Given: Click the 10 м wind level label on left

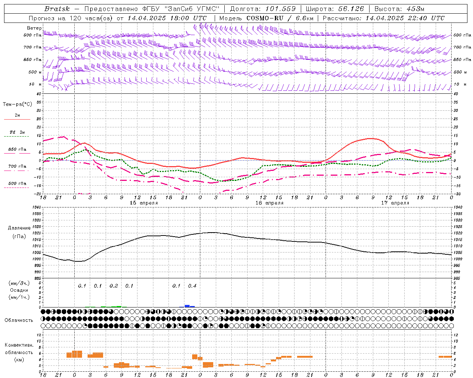Looking at the screenshot, I should (x=35, y=84).
